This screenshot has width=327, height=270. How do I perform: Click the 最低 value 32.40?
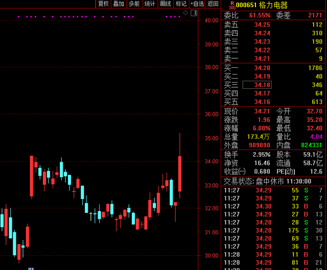[x=315, y=128]
